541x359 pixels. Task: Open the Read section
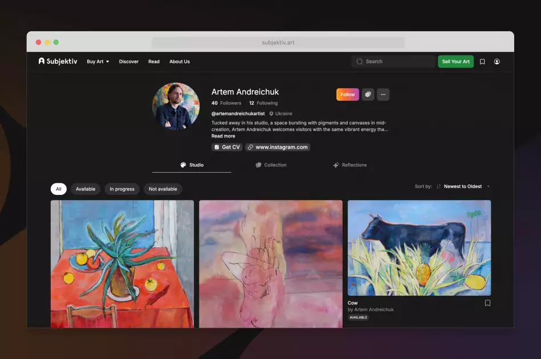(154, 62)
